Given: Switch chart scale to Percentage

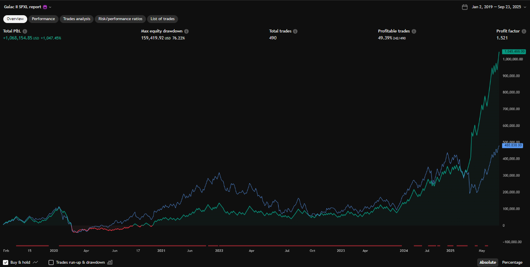Looking at the screenshot, I should coord(512,262).
